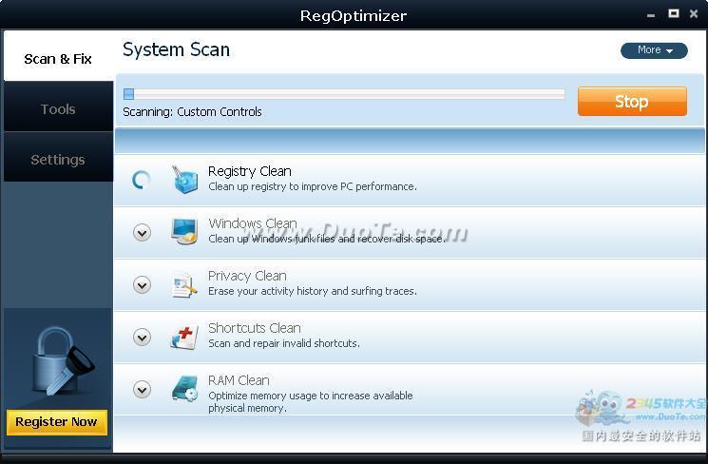The image size is (708, 464).
Task: Click 'Erase your activity history' description
Action: [313, 291]
